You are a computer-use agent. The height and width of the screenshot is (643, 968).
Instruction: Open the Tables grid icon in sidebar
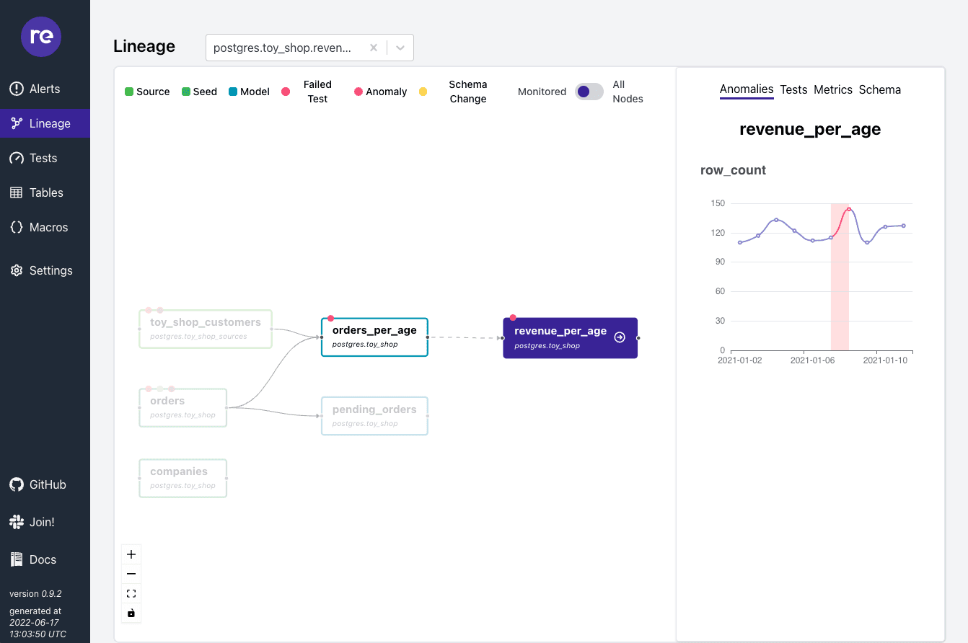(x=17, y=192)
